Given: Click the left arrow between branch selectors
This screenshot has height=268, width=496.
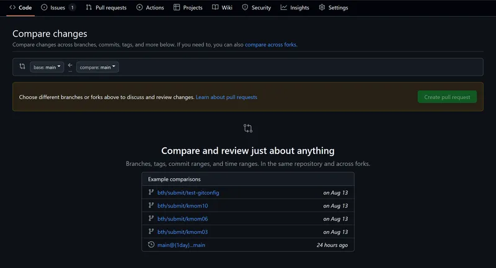Looking at the screenshot, I should pyautogui.click(x=70, y=66).
